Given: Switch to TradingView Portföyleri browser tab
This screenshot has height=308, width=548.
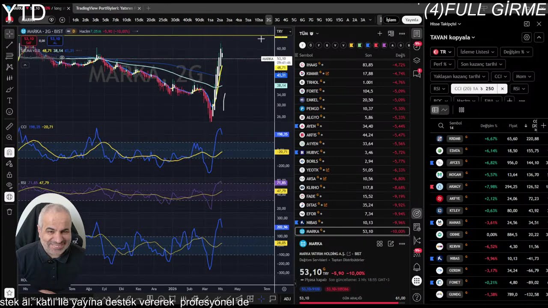Looking at the screenshot, I should (105, 8).
